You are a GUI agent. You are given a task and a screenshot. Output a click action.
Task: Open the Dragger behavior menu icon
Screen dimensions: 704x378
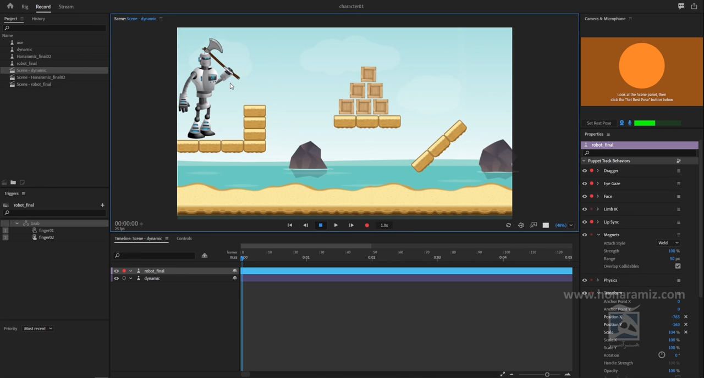coord(679,171)
